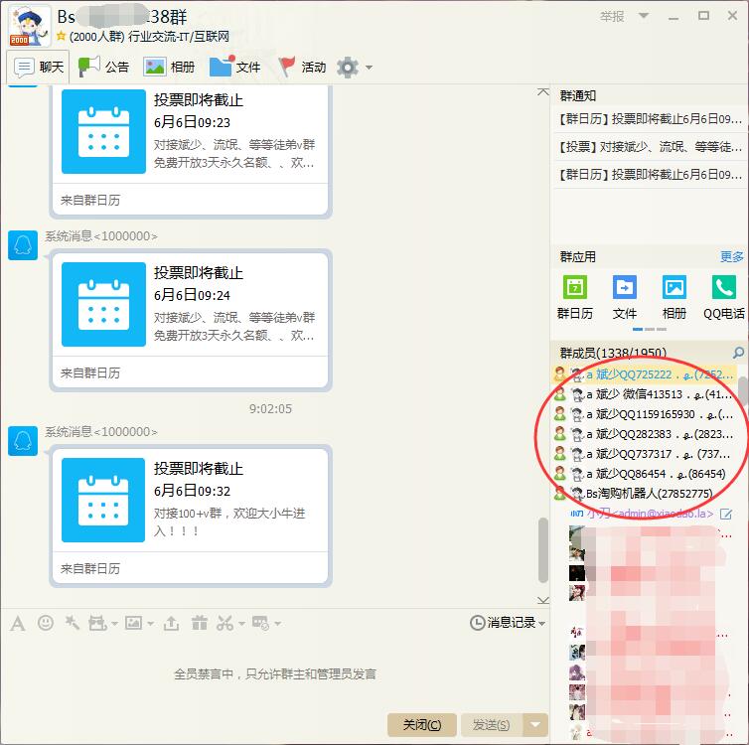Viewport: 749px width, 745px height.
Task: Search group members with magnifier icon
Action: 737,353
